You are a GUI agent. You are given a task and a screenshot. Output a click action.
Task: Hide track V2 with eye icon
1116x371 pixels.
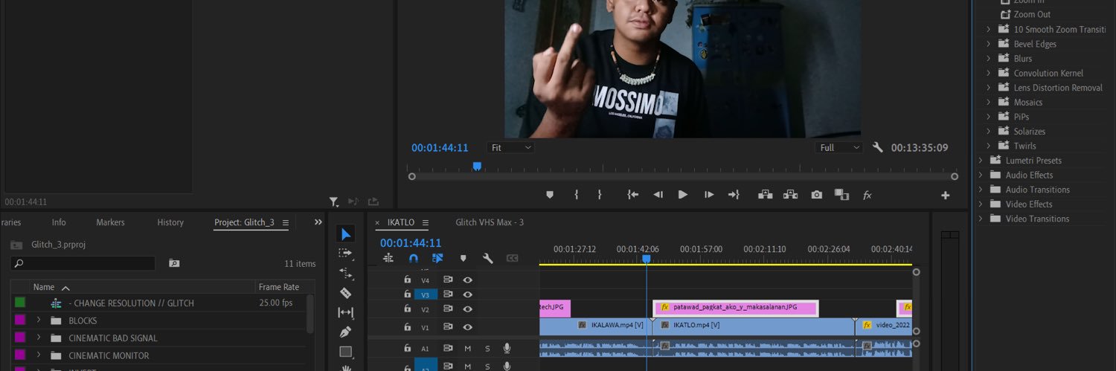(x=468, y=309)
